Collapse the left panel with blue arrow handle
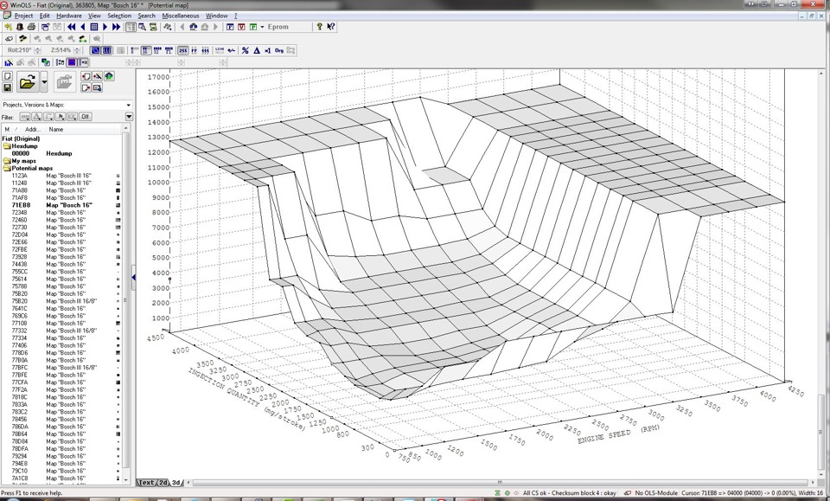Screen dimensions: 830x501 (133, 276)
